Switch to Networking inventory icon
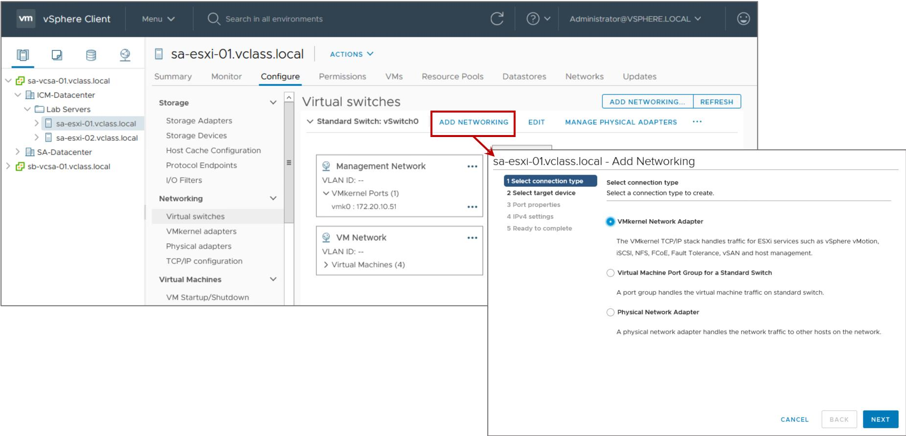Image resolution: width=906 pixels, height=436 pixels. click(125, 55)
